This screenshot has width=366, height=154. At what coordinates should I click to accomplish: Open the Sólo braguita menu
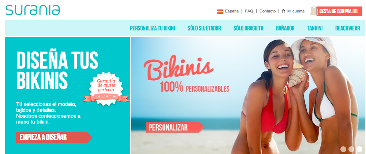pyautogui.click(x=249, y=28)
